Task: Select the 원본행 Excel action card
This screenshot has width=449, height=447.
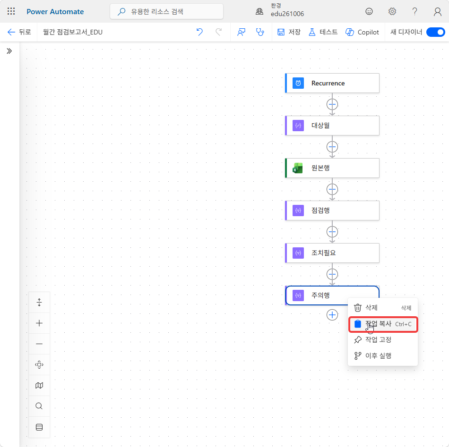Action: point(332,168)
